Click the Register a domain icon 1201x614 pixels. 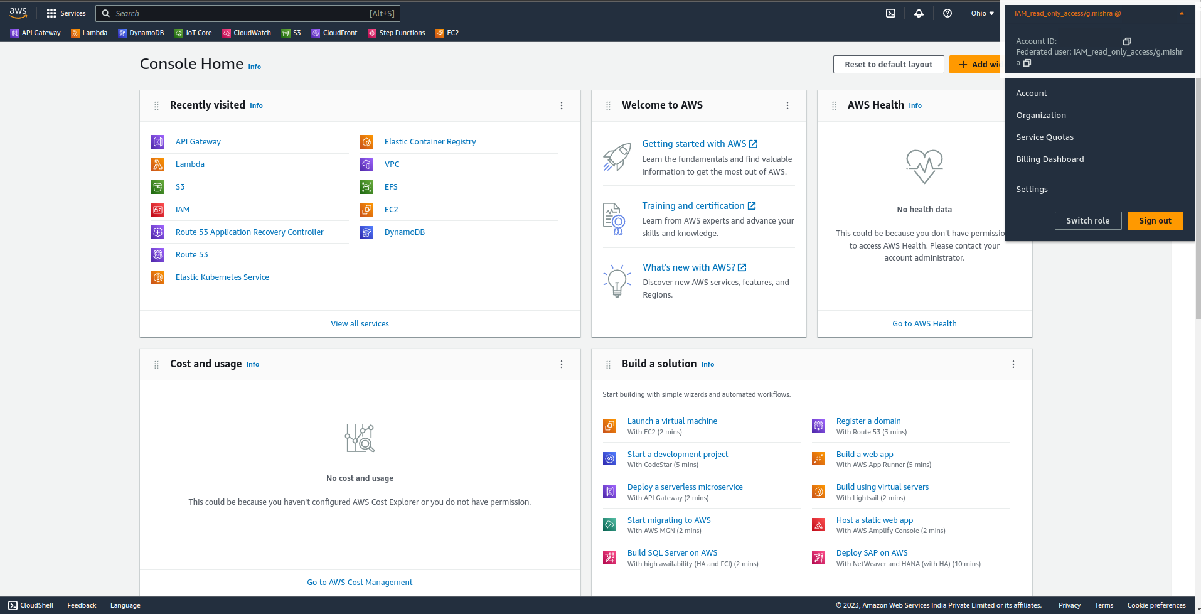click(x=819, y=426)
